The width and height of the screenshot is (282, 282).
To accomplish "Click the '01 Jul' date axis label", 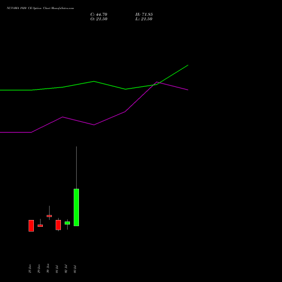I will (57, 269).
